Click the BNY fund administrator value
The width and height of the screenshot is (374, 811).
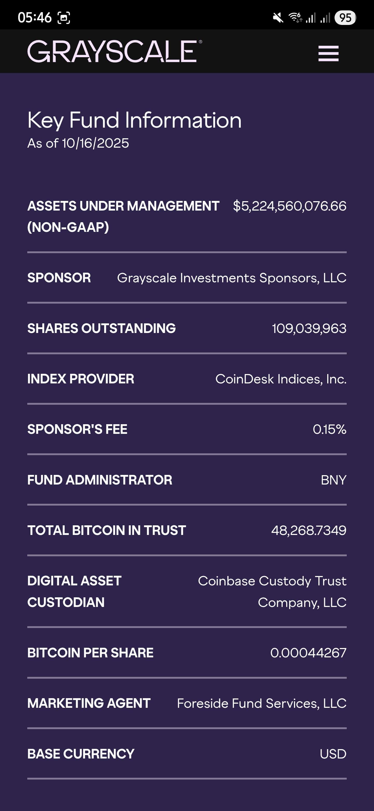click(333, 480)
